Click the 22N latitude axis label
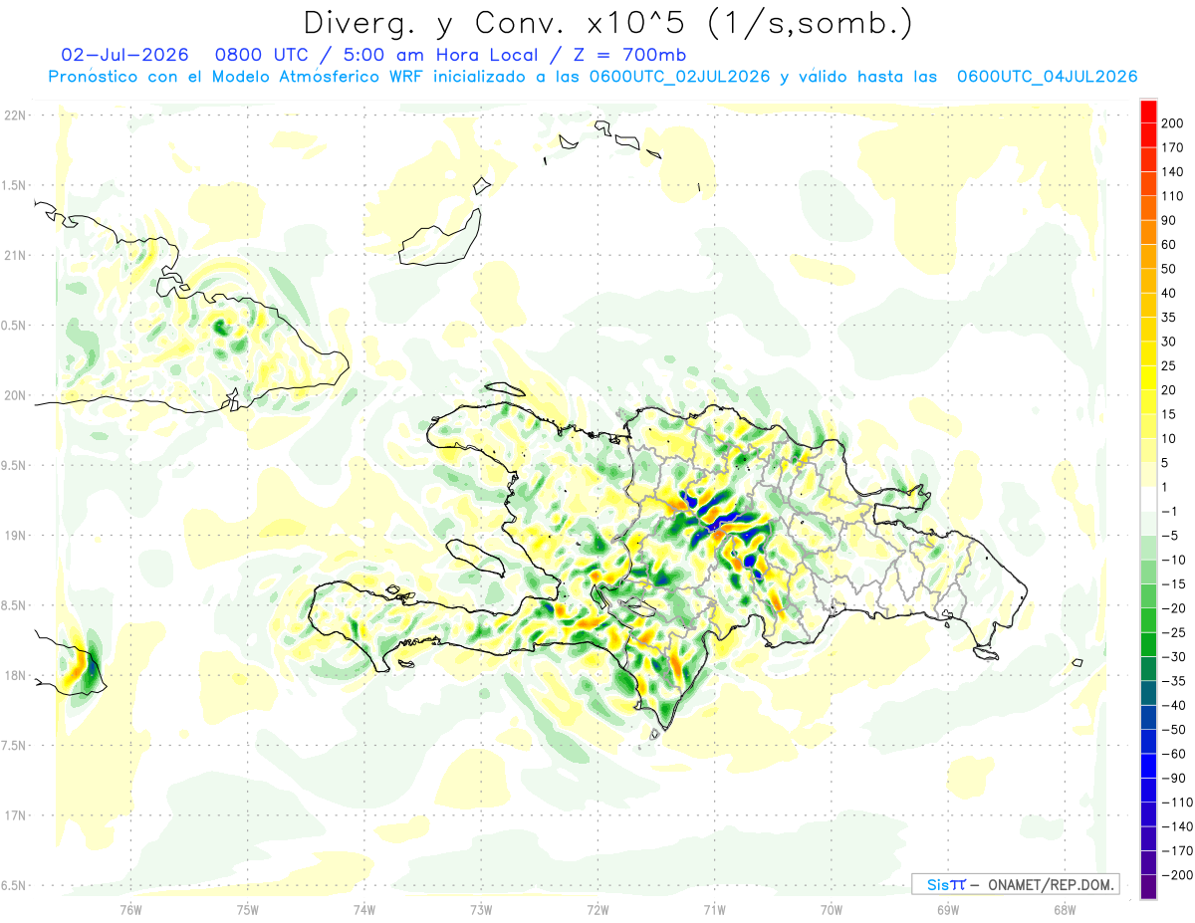The height and width of the screenshot is (923, 1195). (x=15, y=115)
